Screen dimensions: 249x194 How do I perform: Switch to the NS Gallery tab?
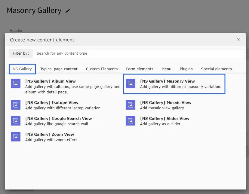[22, 69]
